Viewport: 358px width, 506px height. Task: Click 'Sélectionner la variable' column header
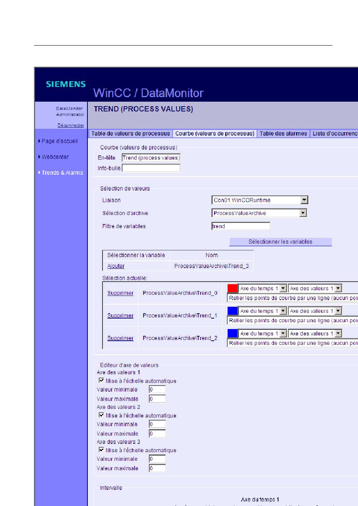click(x=136, y=255)
